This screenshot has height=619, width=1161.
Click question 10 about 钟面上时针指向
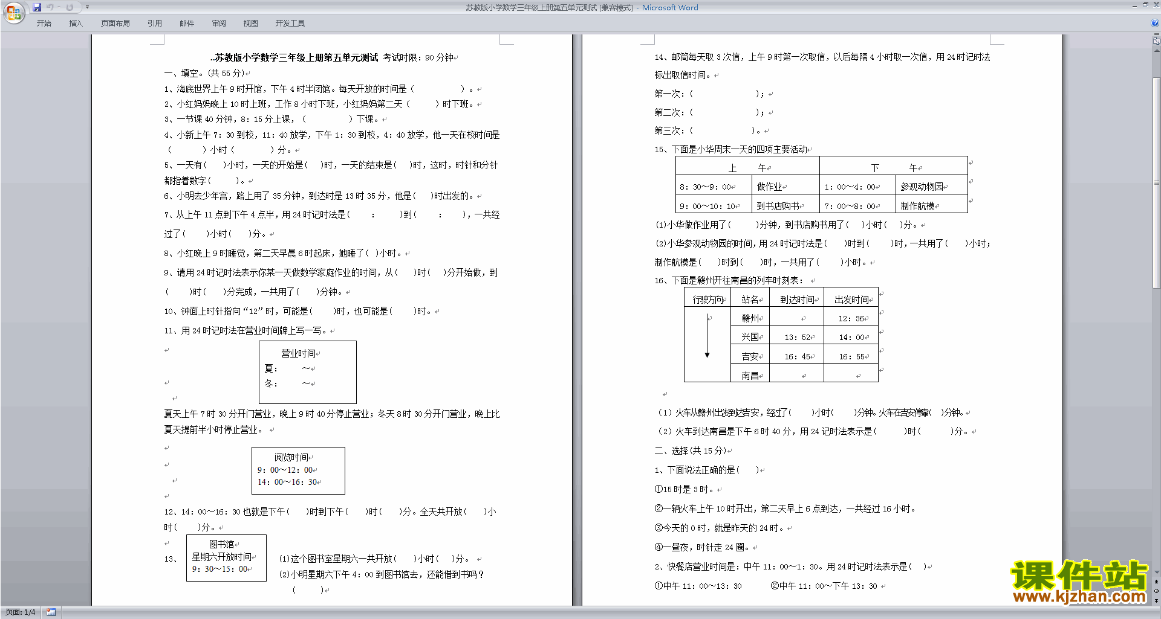[x=300, y=311]
